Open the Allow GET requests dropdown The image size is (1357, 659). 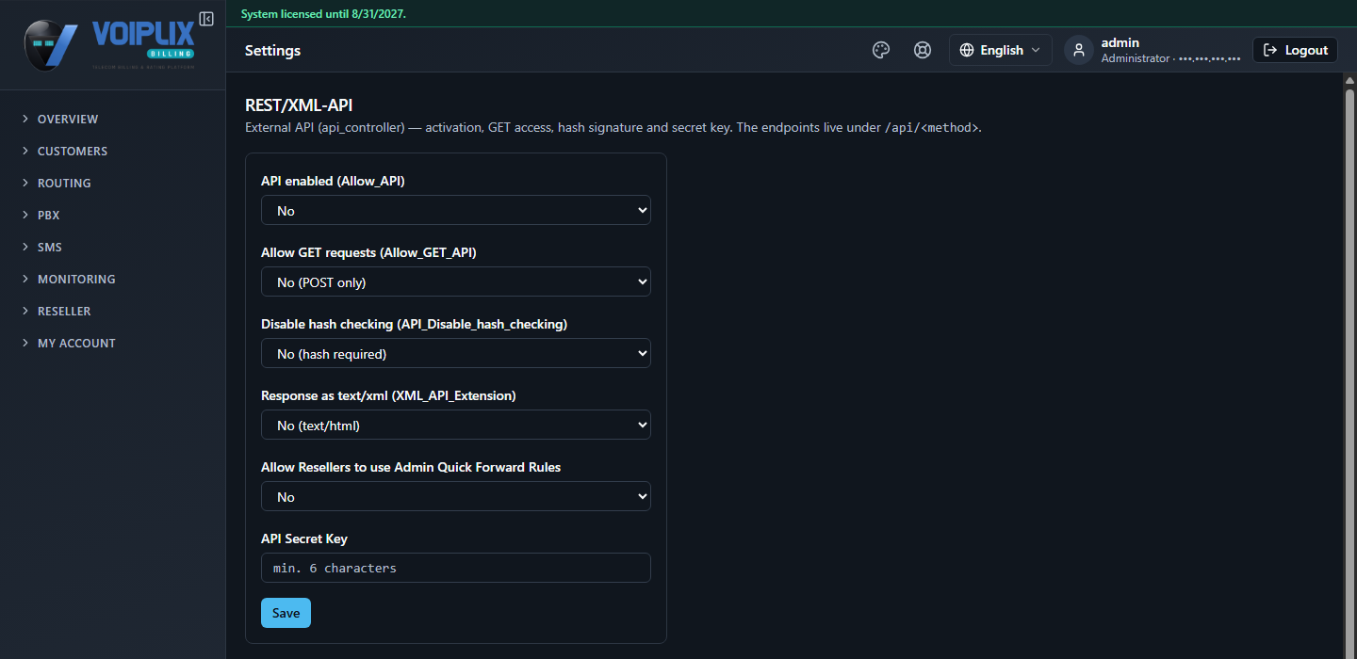point(456,281)
